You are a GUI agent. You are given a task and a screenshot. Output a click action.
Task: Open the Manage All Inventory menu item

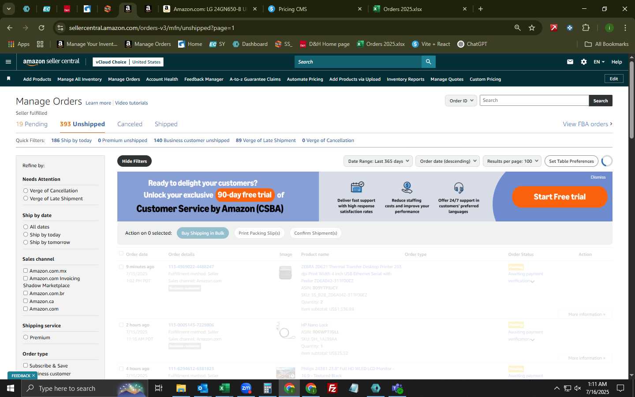pos(79,79)
